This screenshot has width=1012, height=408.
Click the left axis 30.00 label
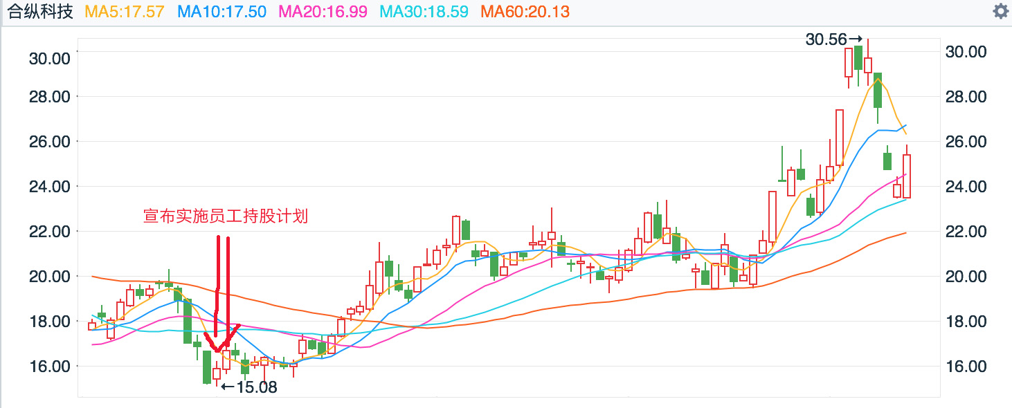click(x=49, y=58)
